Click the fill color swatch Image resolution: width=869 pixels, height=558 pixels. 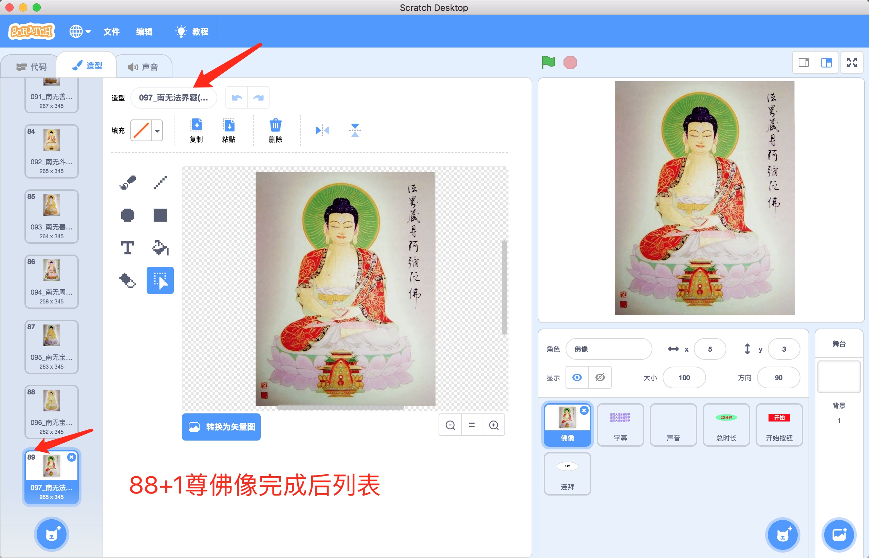pyautogui.click(x=141, y=130)
